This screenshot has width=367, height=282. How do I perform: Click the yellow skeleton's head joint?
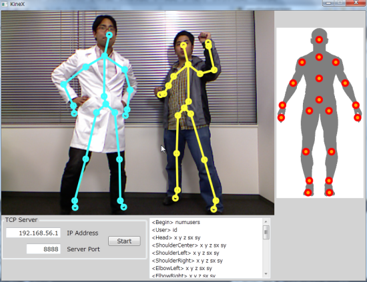pos(184,45)
